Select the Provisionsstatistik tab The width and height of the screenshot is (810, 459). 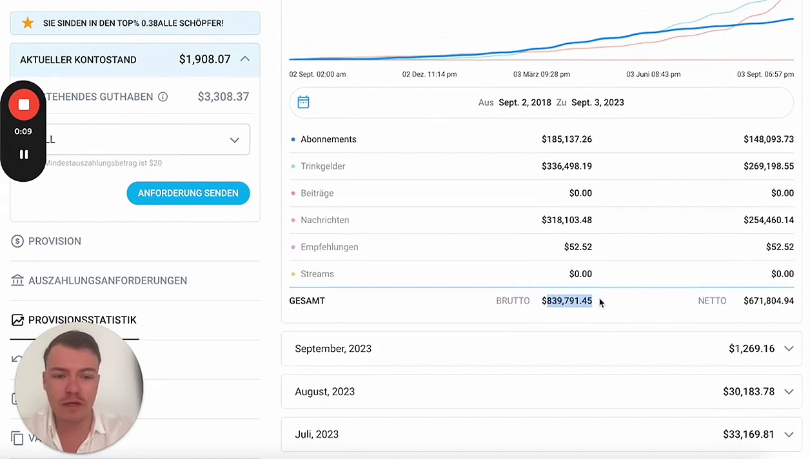tap(83, 320)
